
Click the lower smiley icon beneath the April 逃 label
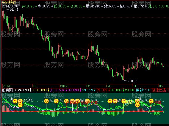tap(137, 105)
